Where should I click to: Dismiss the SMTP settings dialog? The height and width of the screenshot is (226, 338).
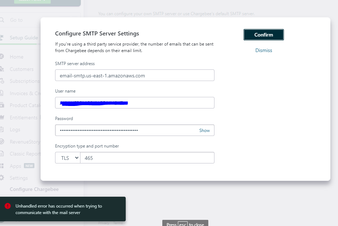pyautogui.click(x=263, y=50)
